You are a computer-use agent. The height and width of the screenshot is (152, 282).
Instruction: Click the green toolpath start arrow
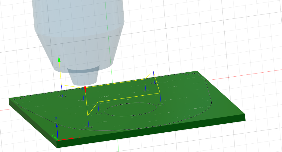point(59,59)
